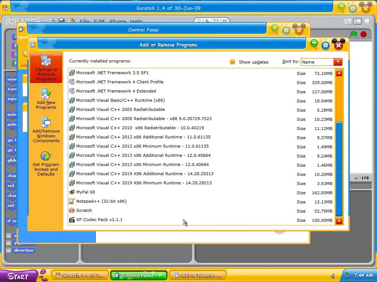Toggle the Scratch direction reporter checkbox
This screenshot has height=282, width=377.
coord(8,250)
